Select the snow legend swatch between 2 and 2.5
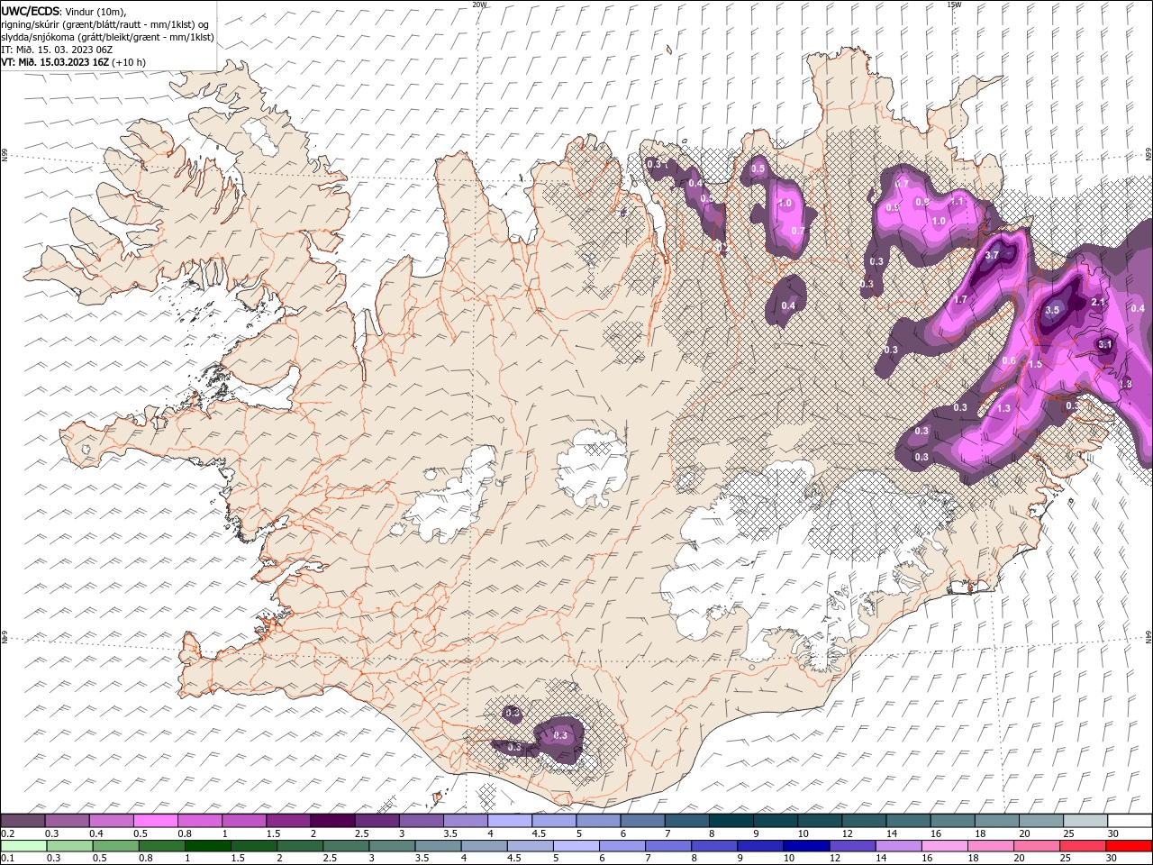 (x=331, y=821)
